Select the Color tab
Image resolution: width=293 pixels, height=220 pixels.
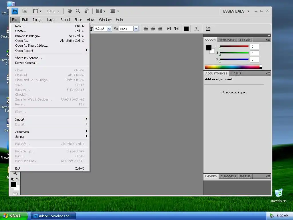(x=210, y=40)
